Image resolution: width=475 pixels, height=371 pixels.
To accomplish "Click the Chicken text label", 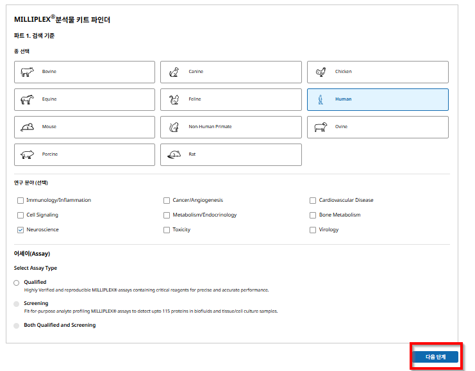I will click(343, 72).
